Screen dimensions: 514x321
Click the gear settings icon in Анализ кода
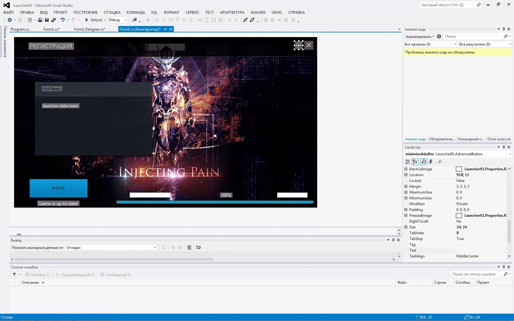(x=439, y=36)
